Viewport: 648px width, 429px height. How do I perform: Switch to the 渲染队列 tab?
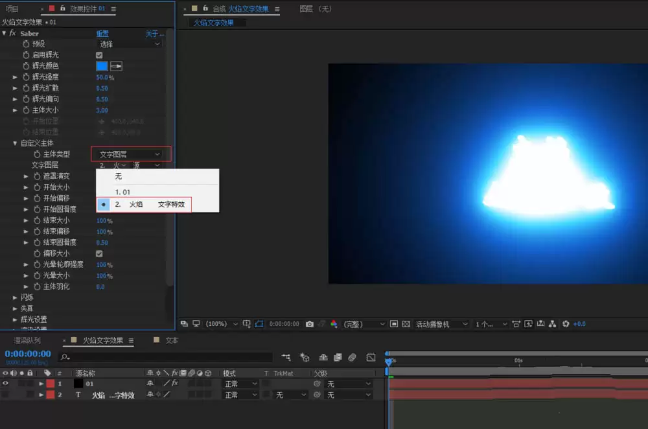pos(27,341)
